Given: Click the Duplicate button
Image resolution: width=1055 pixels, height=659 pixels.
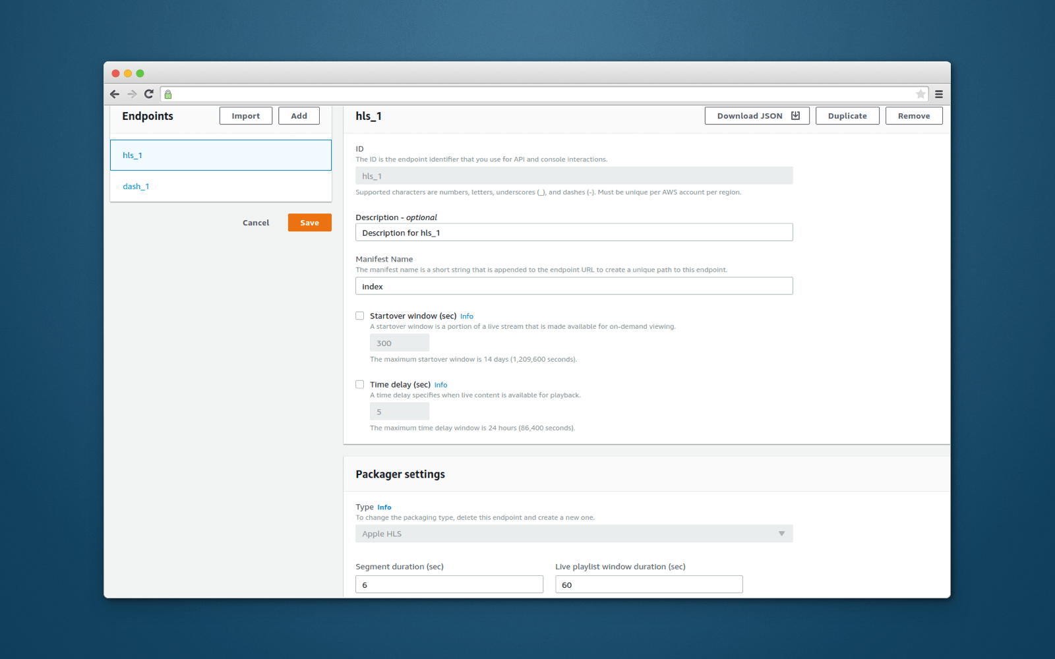Looking at the screenshot, I should (847, 116).
